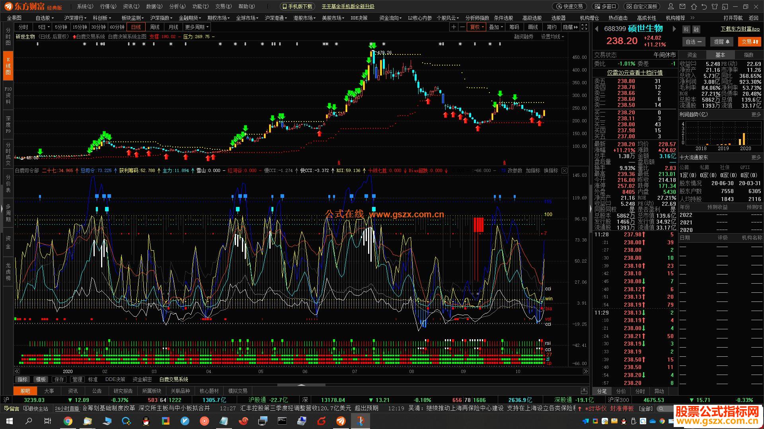Go to the next stock with the right arrow
The height and width of the screenshot is (429, 764).
click(x=674, y=29)
